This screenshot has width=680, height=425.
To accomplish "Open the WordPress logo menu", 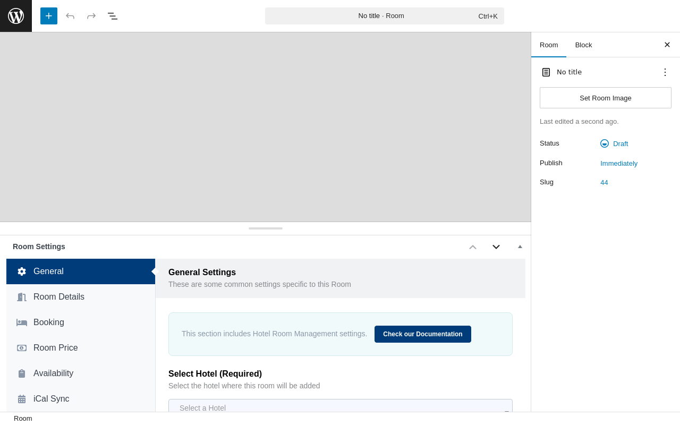I will (16, 16).
